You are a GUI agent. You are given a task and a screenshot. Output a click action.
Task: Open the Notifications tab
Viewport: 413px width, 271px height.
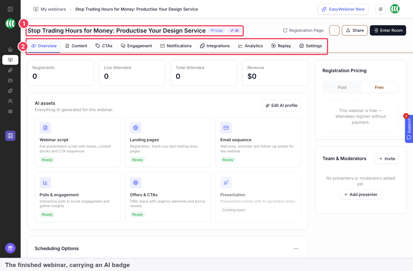click(176, 46)
